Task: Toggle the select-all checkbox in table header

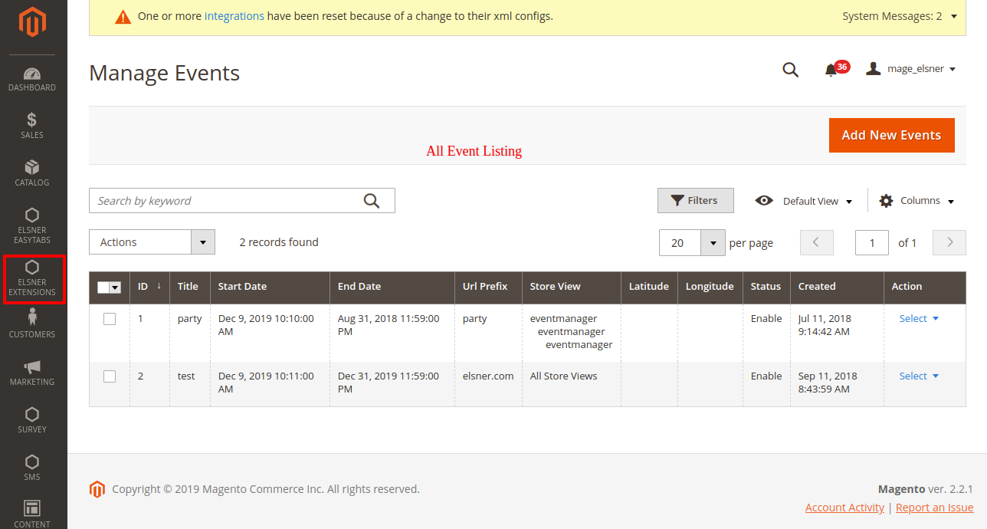Action: (x=104, y=287)
